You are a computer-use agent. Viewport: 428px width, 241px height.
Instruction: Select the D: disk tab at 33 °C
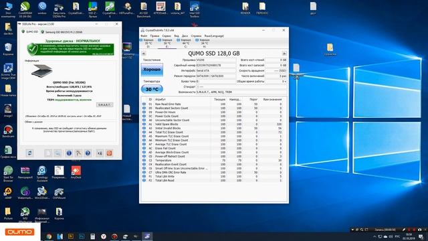pos(148,43)
